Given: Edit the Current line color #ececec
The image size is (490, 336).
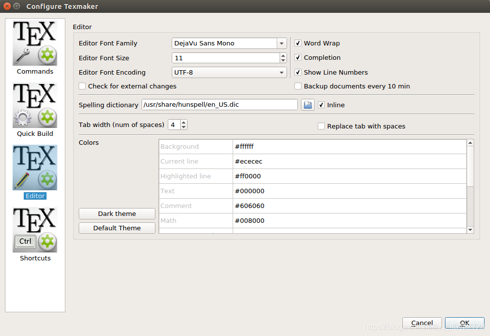Looking at the screenshot, I should click(349, 161).
